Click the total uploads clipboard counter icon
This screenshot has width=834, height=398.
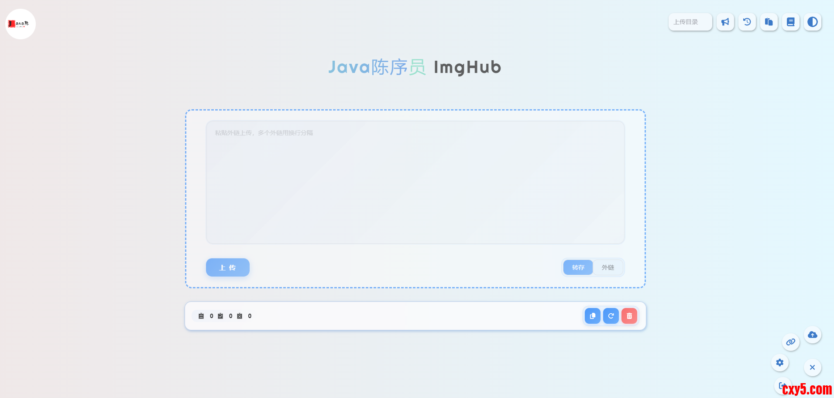click(x=201, y=316)
